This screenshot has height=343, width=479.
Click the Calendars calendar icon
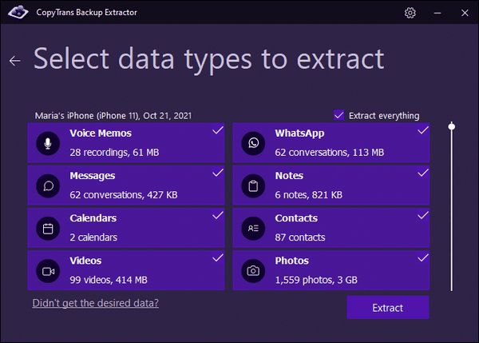pyautogui.click(x=48, y=228)
